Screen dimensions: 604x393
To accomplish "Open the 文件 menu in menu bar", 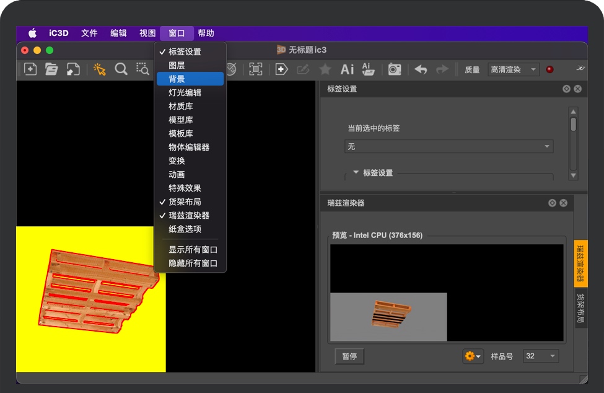I will coord(89,33).
